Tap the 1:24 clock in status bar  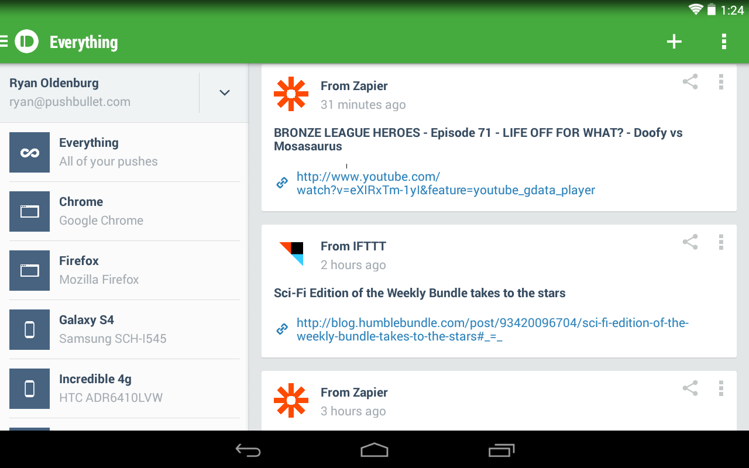[732, 10]
